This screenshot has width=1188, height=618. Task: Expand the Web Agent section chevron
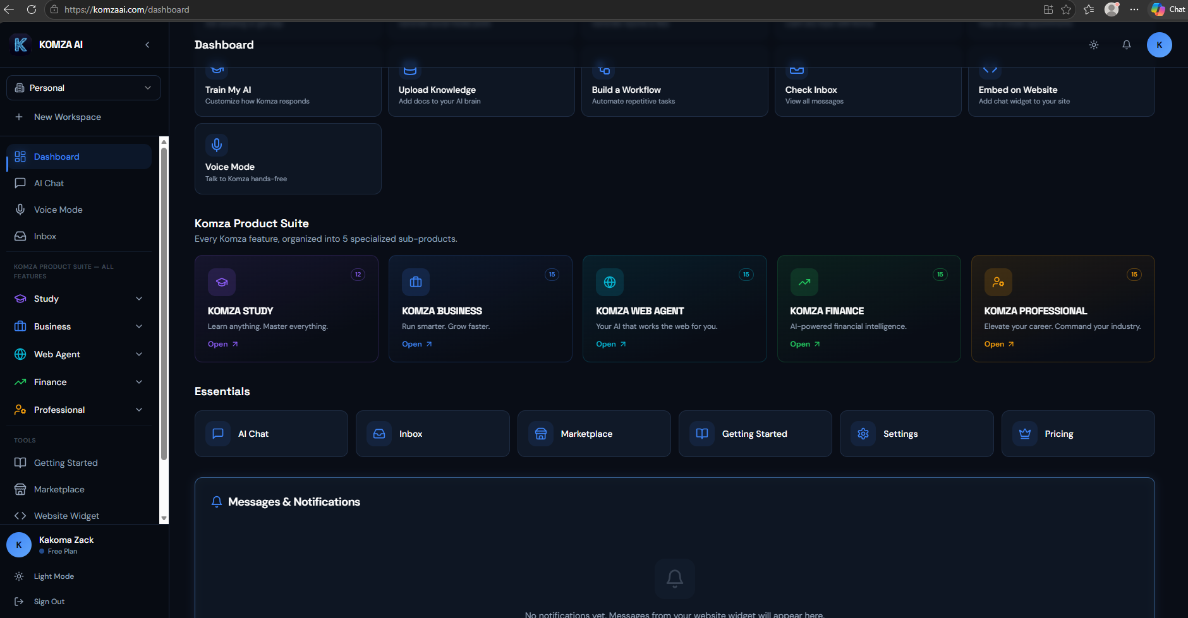click(x=139, y=354)
